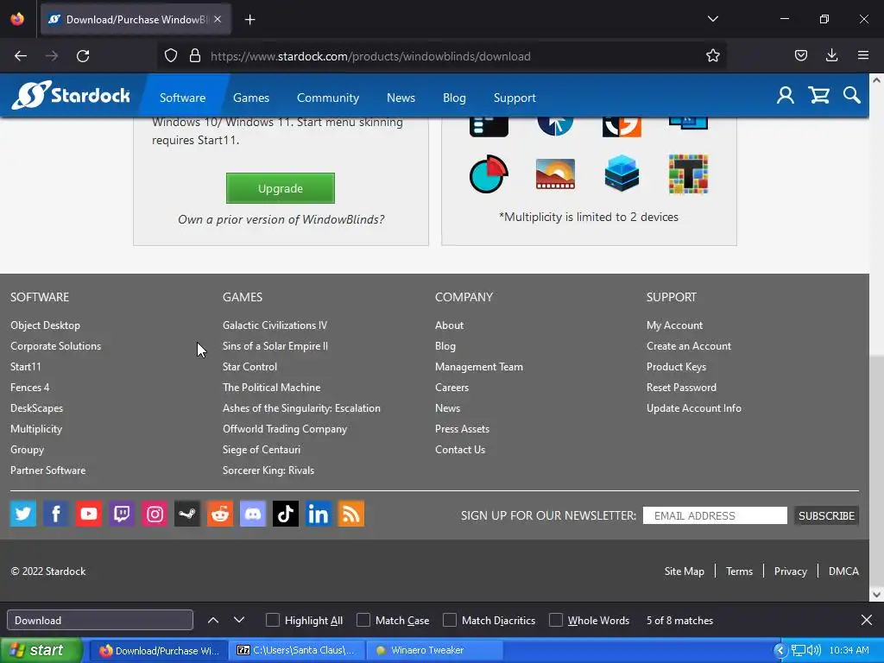Screen dimensions: 884x663
Task: Open the Community navigation menu
Action: click(x=327, y=98)
